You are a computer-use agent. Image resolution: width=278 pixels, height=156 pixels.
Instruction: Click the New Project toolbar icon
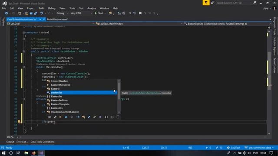tap(20, 13)
